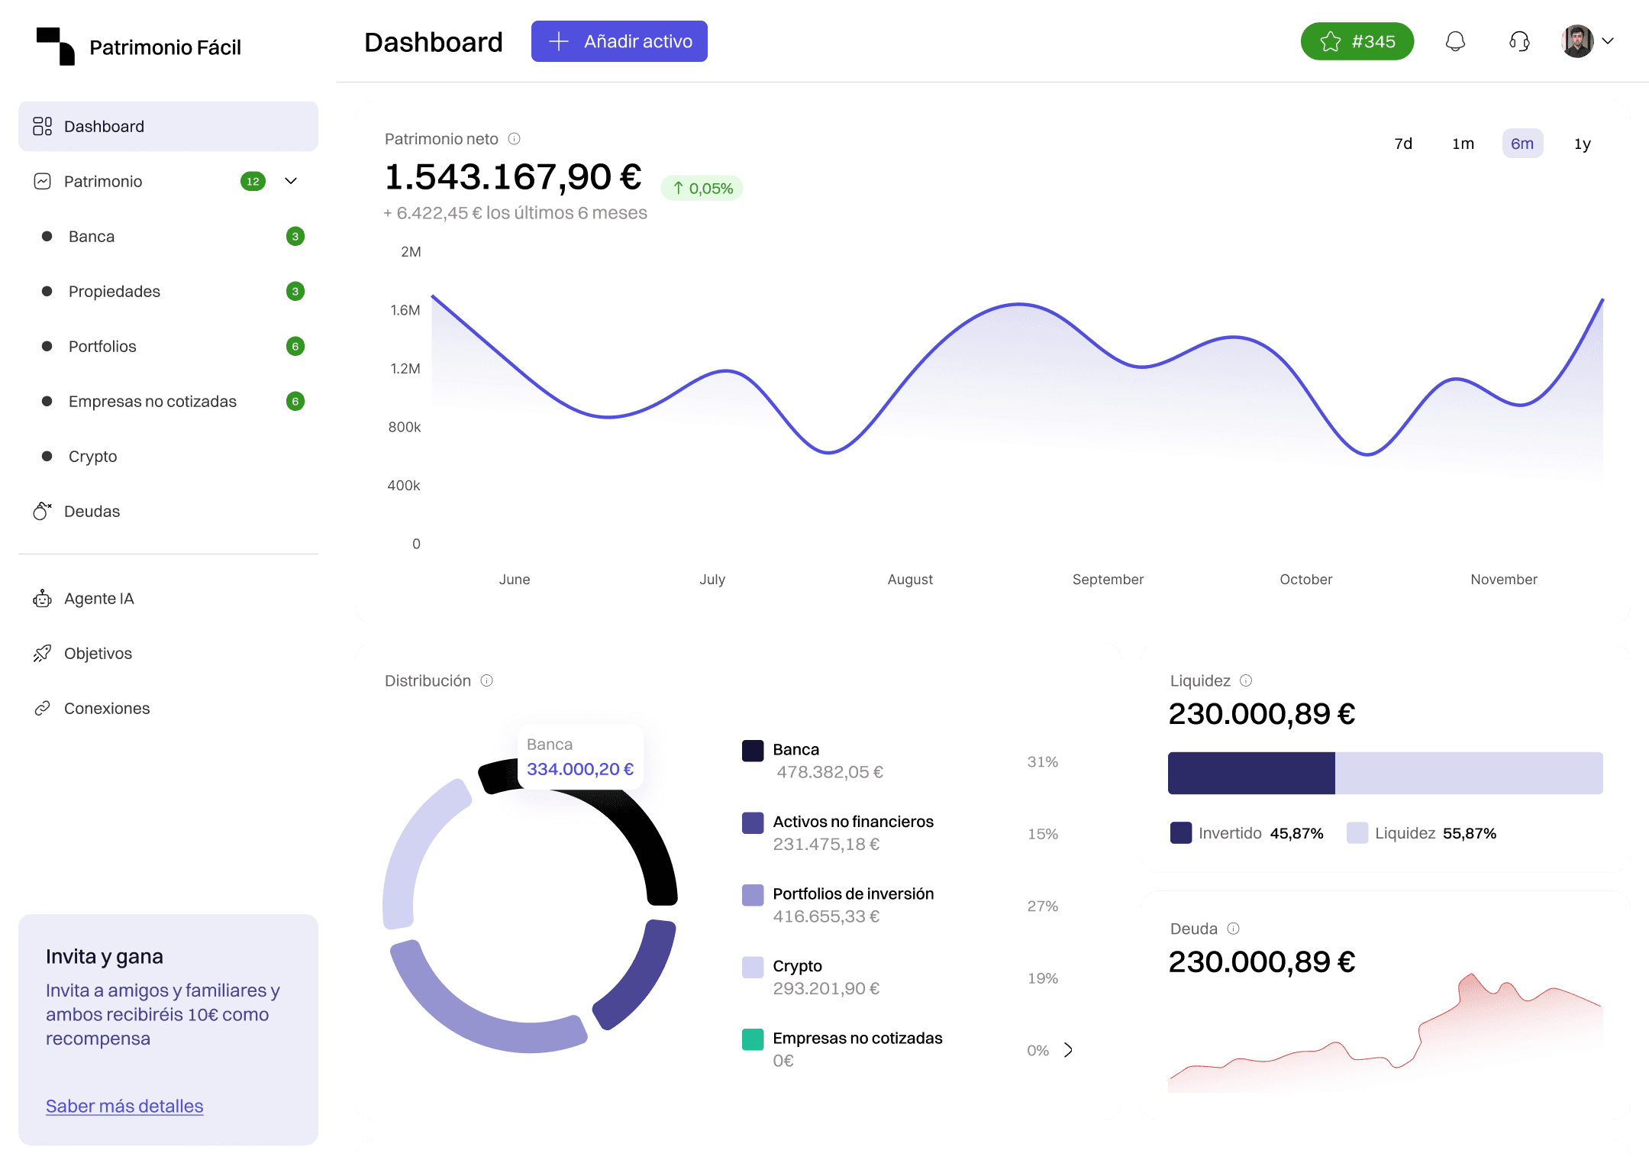Click the info icon next to Patrimonio neto
Image resolution: width=1649 pixels, height=1173 pixels.
[515, 139]
